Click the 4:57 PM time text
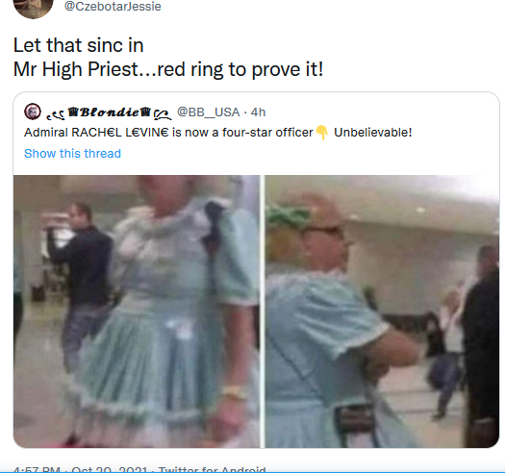The image size is (505, 473). coord(38,469)
